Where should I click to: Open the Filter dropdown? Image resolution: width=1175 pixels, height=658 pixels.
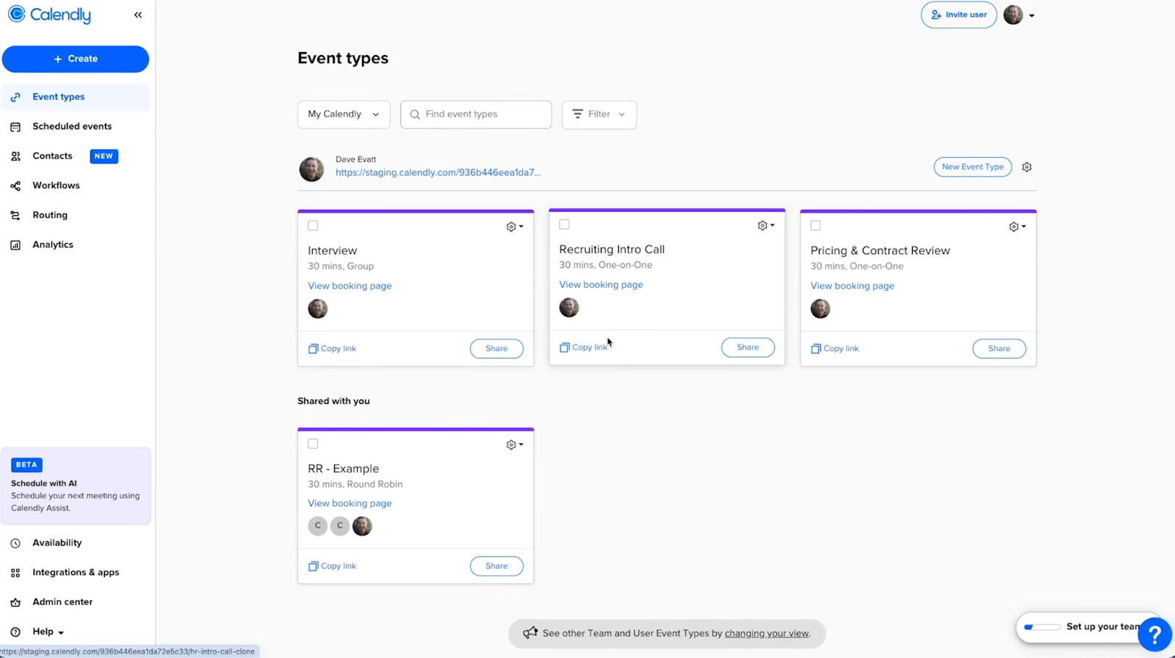click(599, 115)
